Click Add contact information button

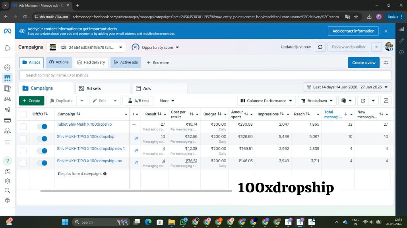tap(353, 31)
